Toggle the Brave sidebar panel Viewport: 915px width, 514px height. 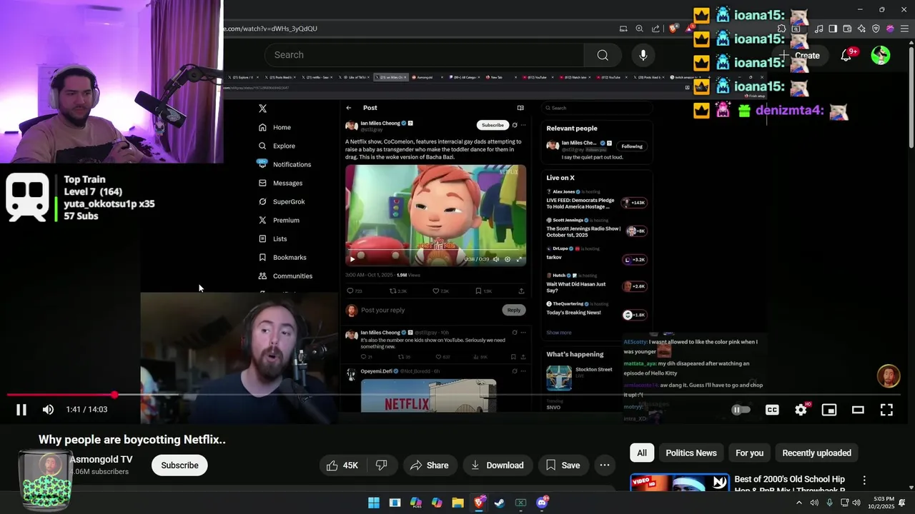point(834,29)
